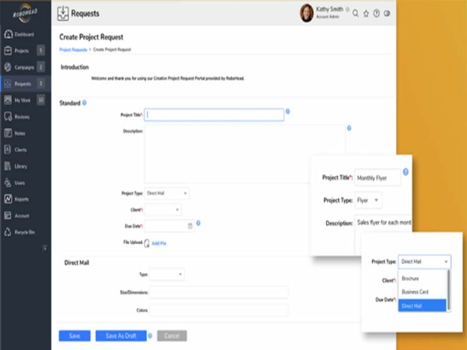
Task: Click the help icon beside Description box
Action: click(x=349, y=128)
